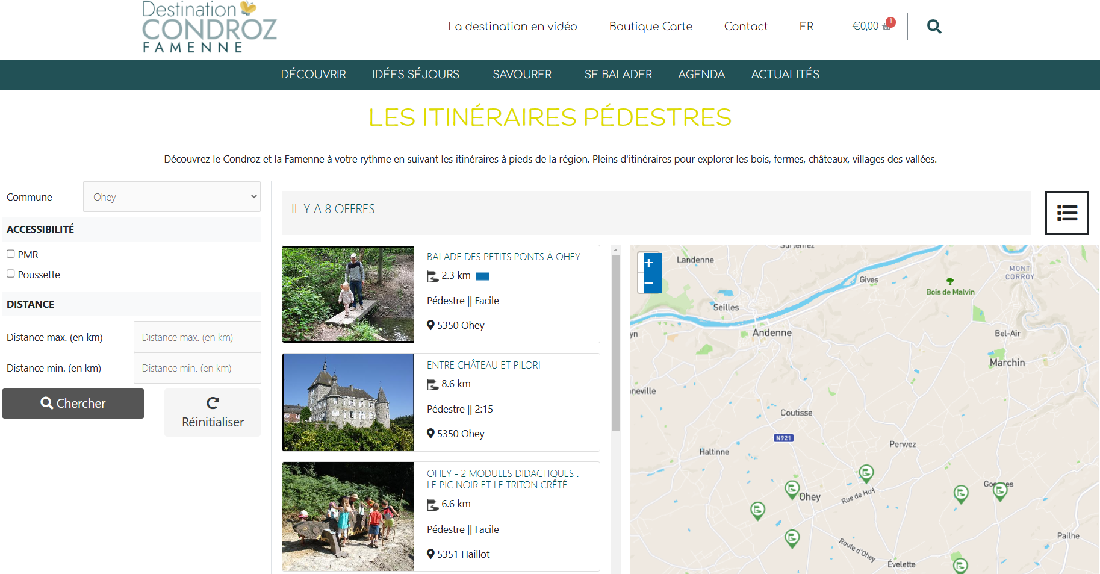Zoom in on the map with plus button
The width and height of the screenshot is (1100, 574).
[649, 263]
